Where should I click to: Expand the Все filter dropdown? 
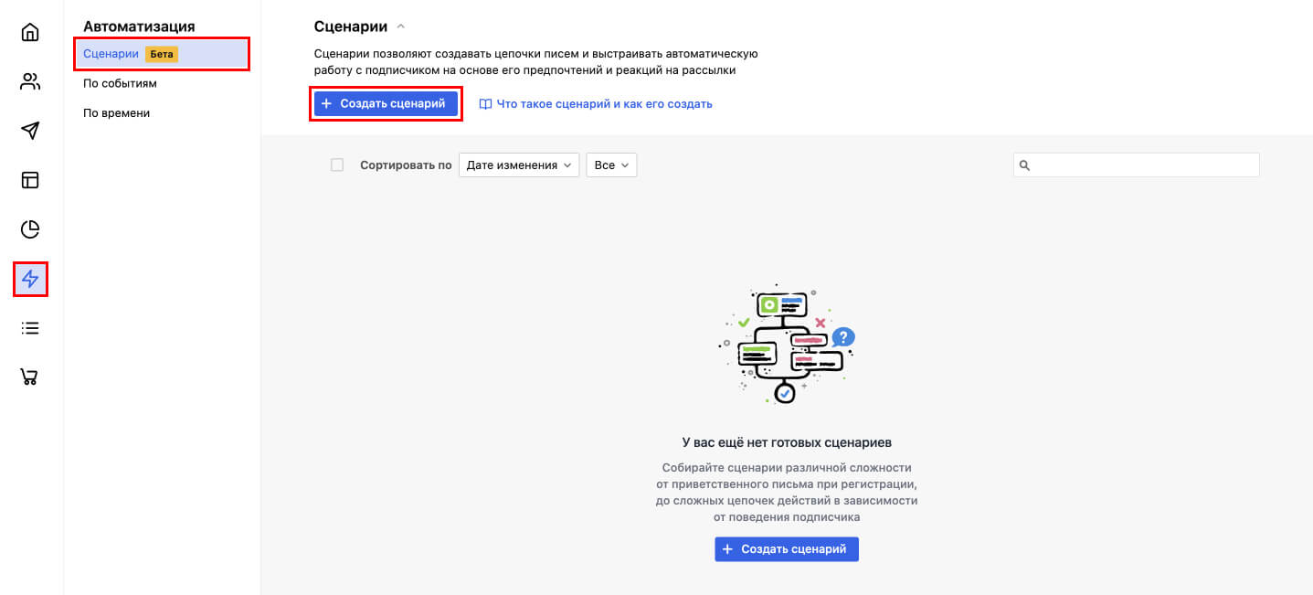(610, 165)
